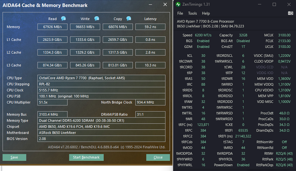This screenshot has width=296, height=171.
Task: Click the ZenTimings app logo icon
Action: [178, 4]
